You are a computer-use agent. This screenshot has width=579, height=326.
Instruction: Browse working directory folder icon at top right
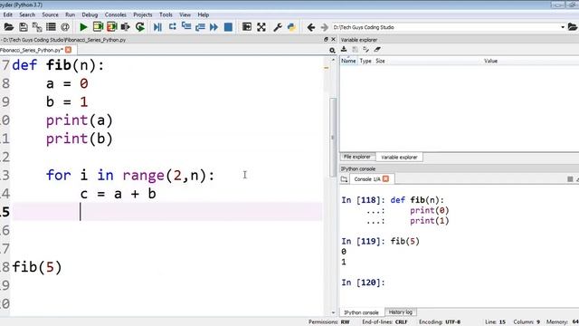pyautogui.click(x=573, y=27)
